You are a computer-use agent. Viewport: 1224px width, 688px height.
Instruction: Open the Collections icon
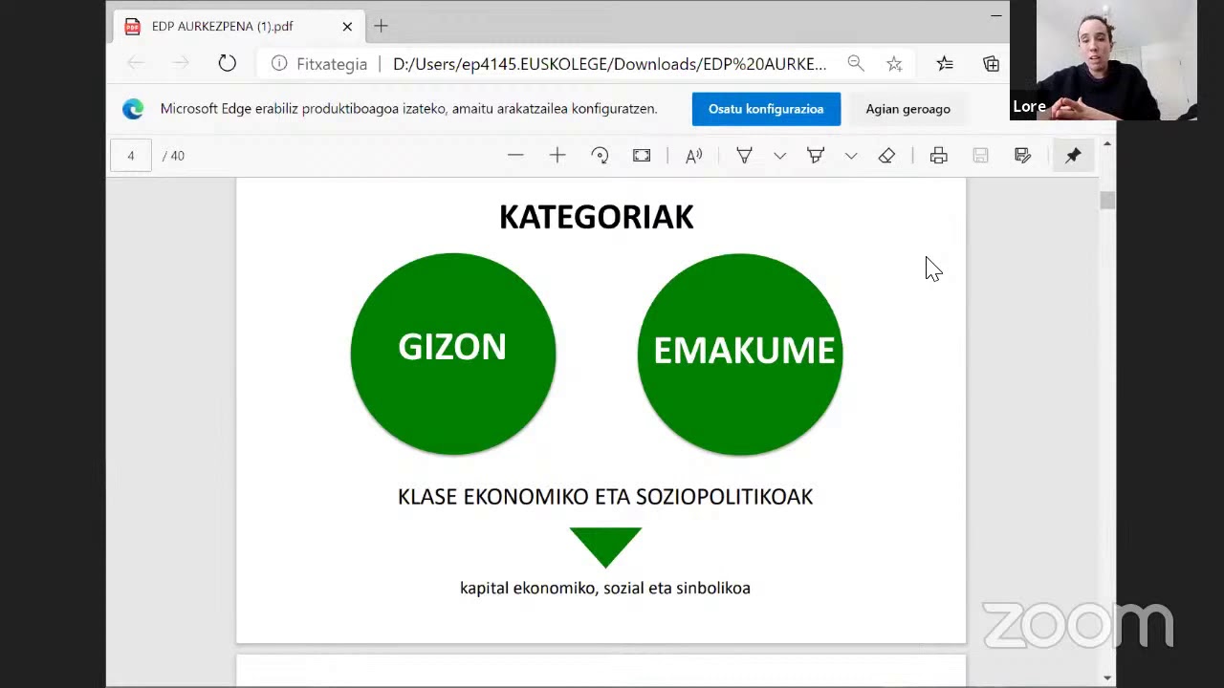[991, 64]
